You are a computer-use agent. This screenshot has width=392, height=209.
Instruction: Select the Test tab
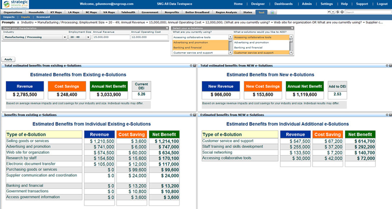point(262,12)
